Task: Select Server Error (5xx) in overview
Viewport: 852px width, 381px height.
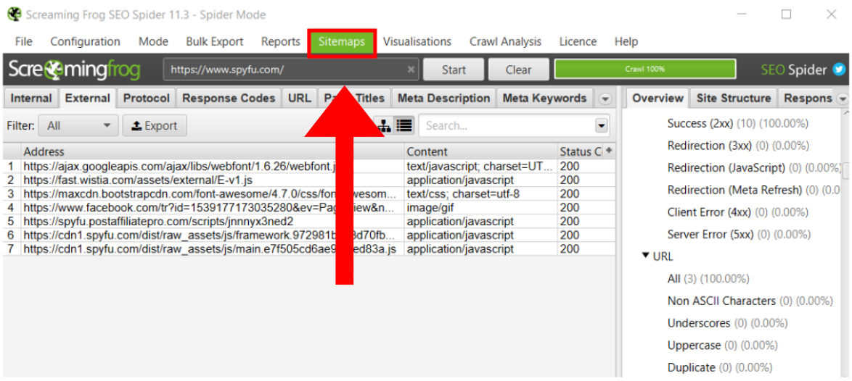Action: [739, 235]
